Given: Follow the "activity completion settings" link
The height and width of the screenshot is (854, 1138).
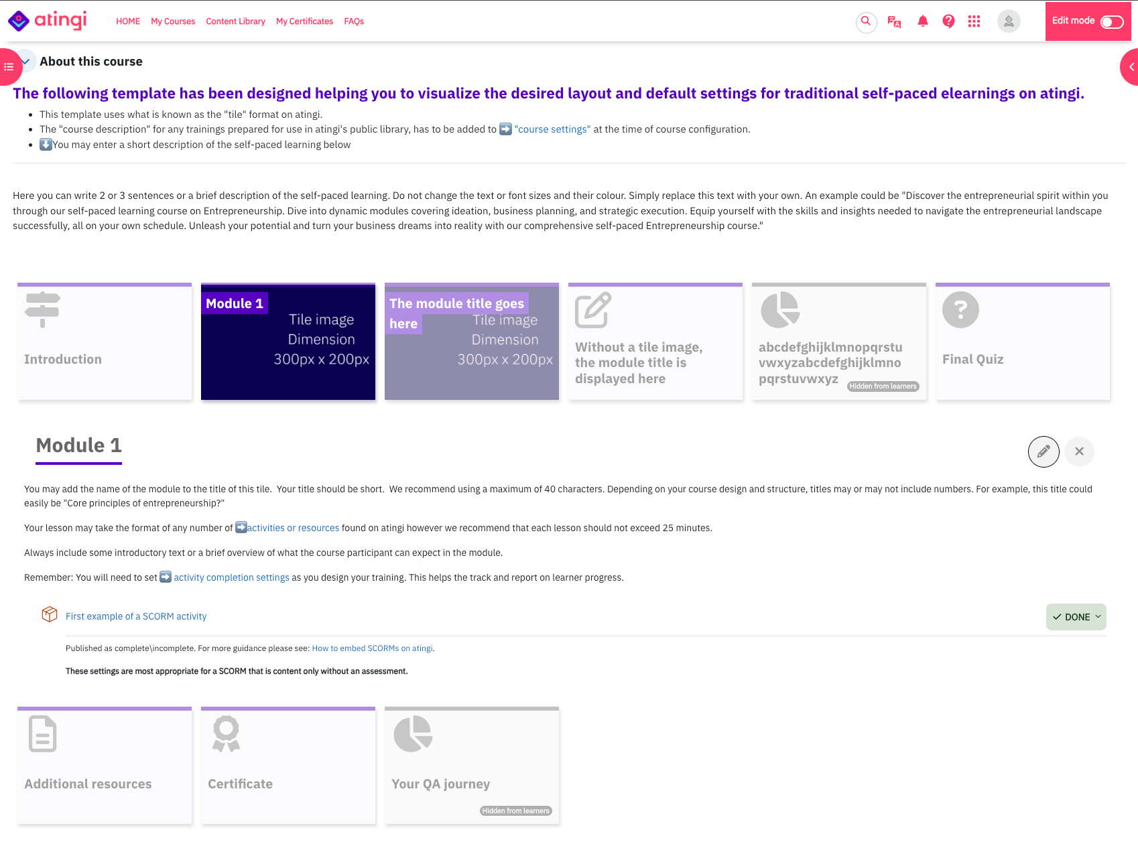Looking at the screenshot, I should pyautogui.click(x=231, y=577).
